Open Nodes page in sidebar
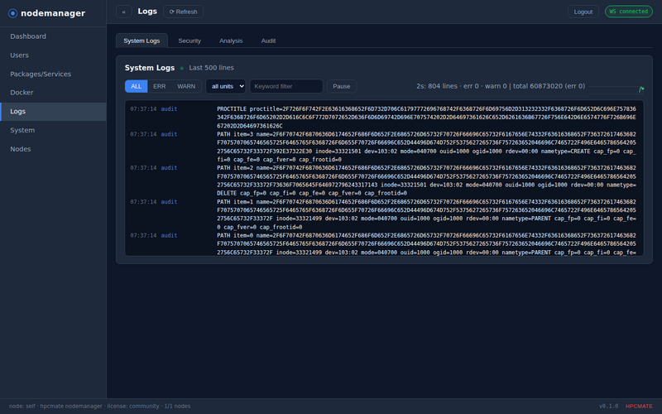This screenshot has height=414, width=662. 53,149
